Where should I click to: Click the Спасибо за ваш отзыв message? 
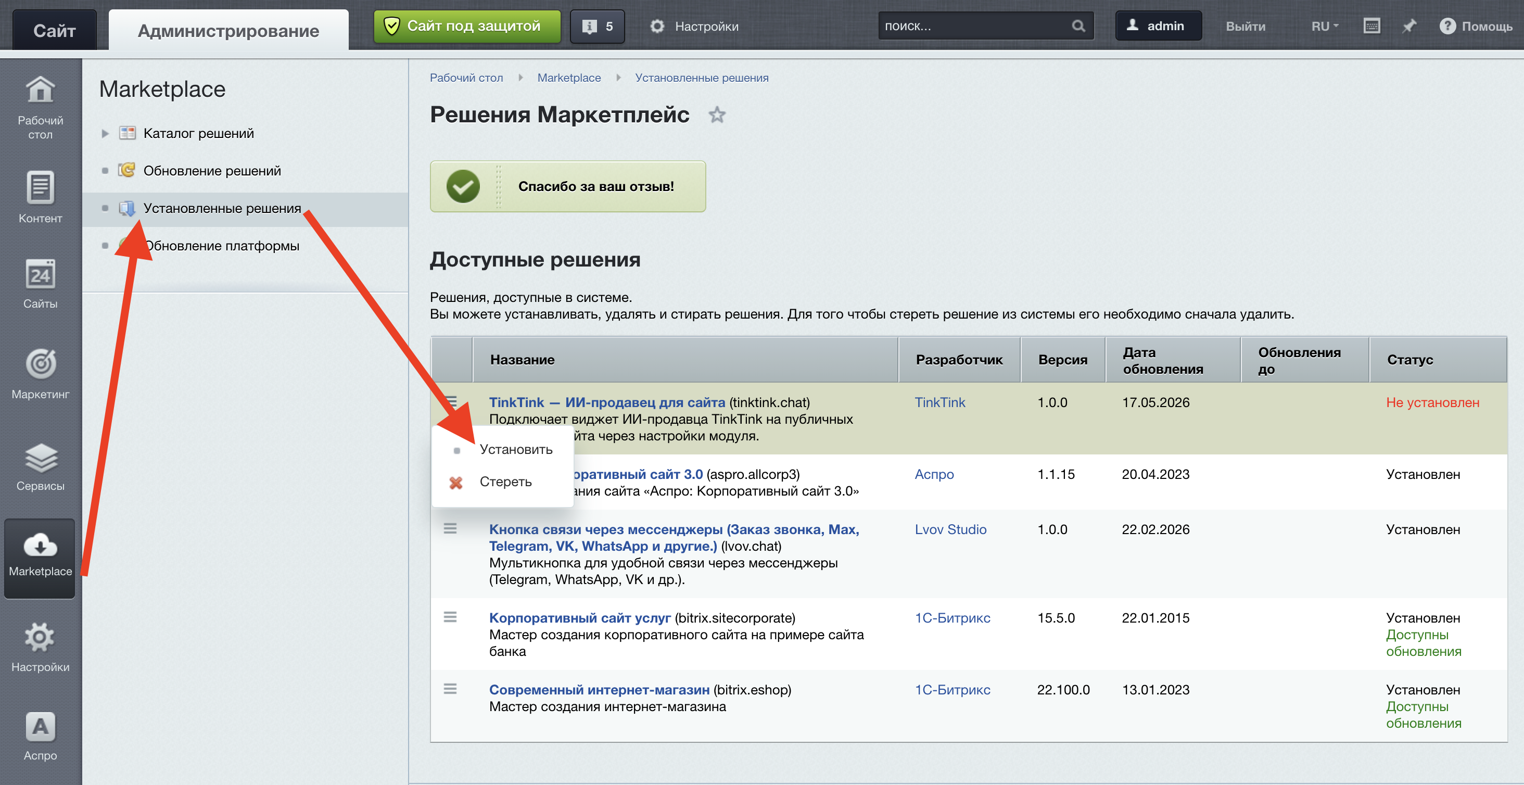click(567, 186)
